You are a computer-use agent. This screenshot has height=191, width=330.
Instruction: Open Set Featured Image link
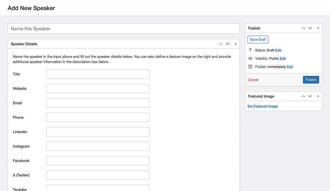click(263, 106)
